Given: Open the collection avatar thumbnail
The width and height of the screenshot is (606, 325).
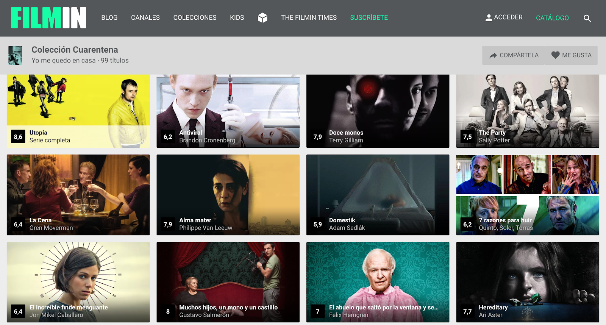Looking at the screenshot, I should click(x=15, y=55).
